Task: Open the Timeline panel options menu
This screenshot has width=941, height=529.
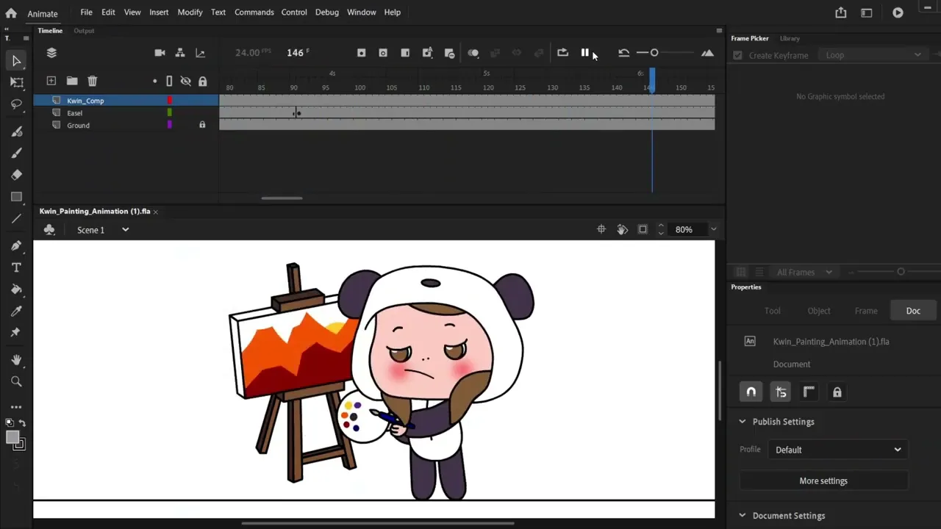Action: [x=719, y=31]
